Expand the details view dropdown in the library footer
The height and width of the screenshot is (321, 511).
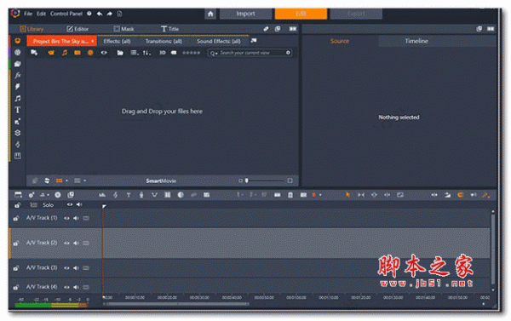[84, 181]
